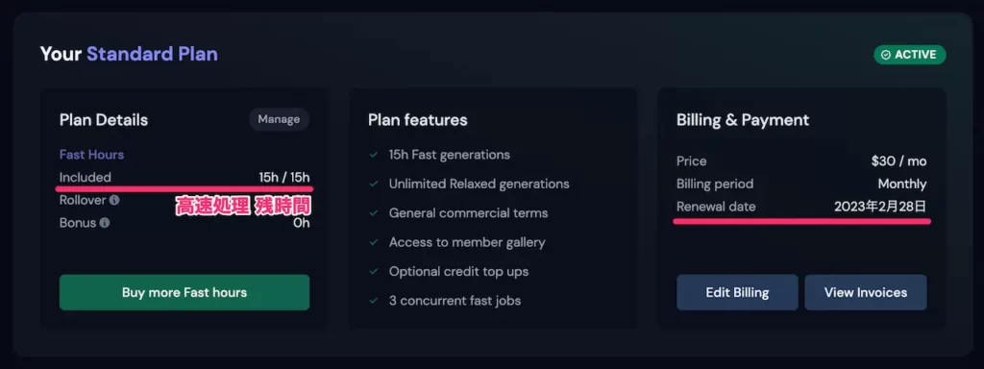Viewport: 984px width, 369px height.
Task: Click the Fast Hours label
Action: pyautogui.click(x=91, y=155)
